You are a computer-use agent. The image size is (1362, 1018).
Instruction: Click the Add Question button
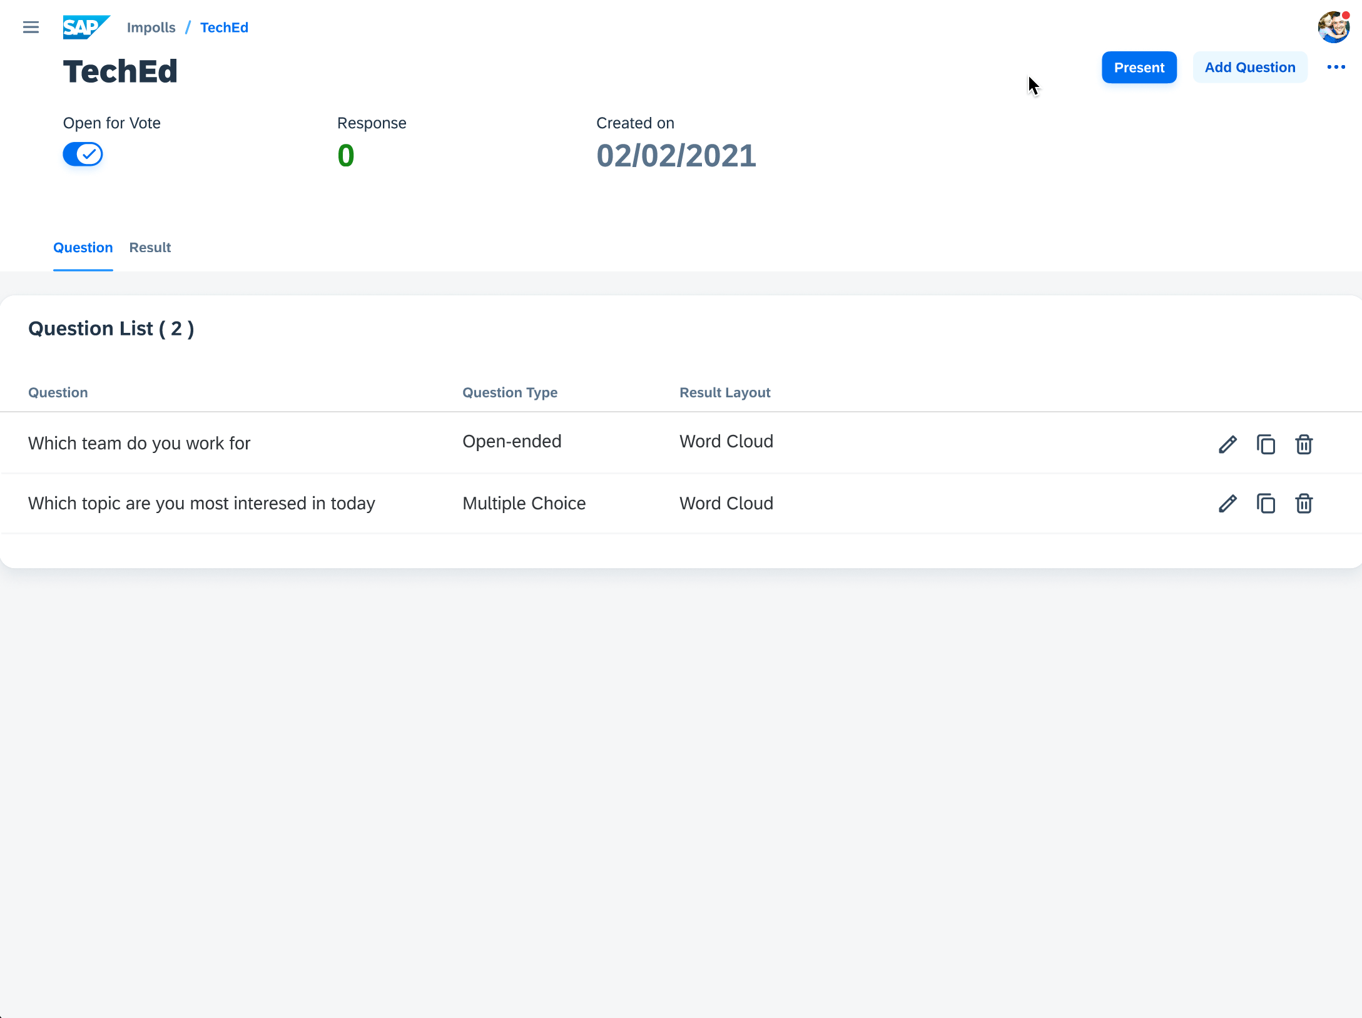(1249, 67)
